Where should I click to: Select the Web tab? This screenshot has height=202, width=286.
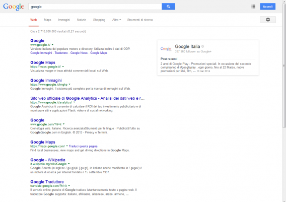pyautogui.click(x=34, y=20)
